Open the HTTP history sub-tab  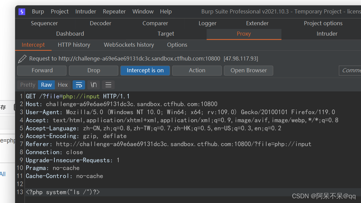click(x=74, y=45)
